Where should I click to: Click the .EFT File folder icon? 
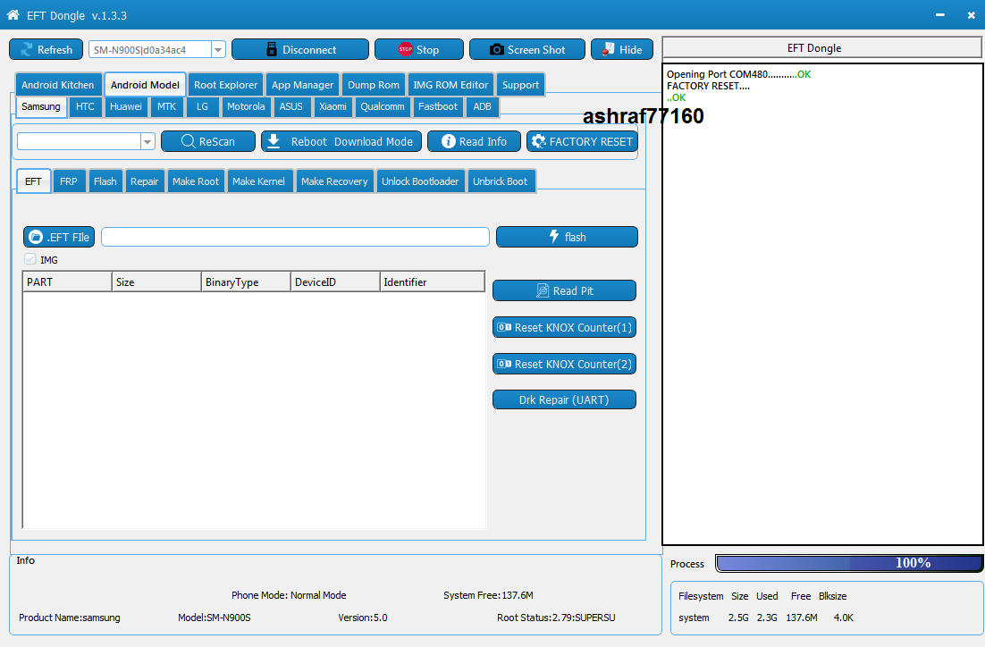(36, 237)
